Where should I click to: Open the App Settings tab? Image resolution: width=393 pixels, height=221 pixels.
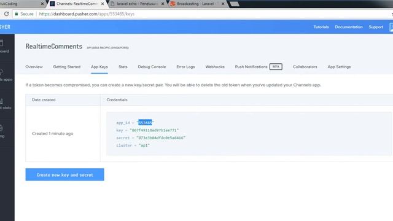[x=339, y=67]
